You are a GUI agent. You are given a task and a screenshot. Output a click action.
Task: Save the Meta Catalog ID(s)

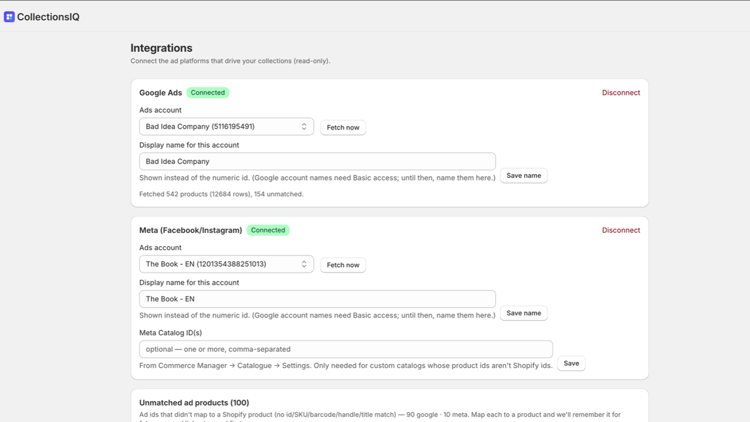tap(571, 363)
